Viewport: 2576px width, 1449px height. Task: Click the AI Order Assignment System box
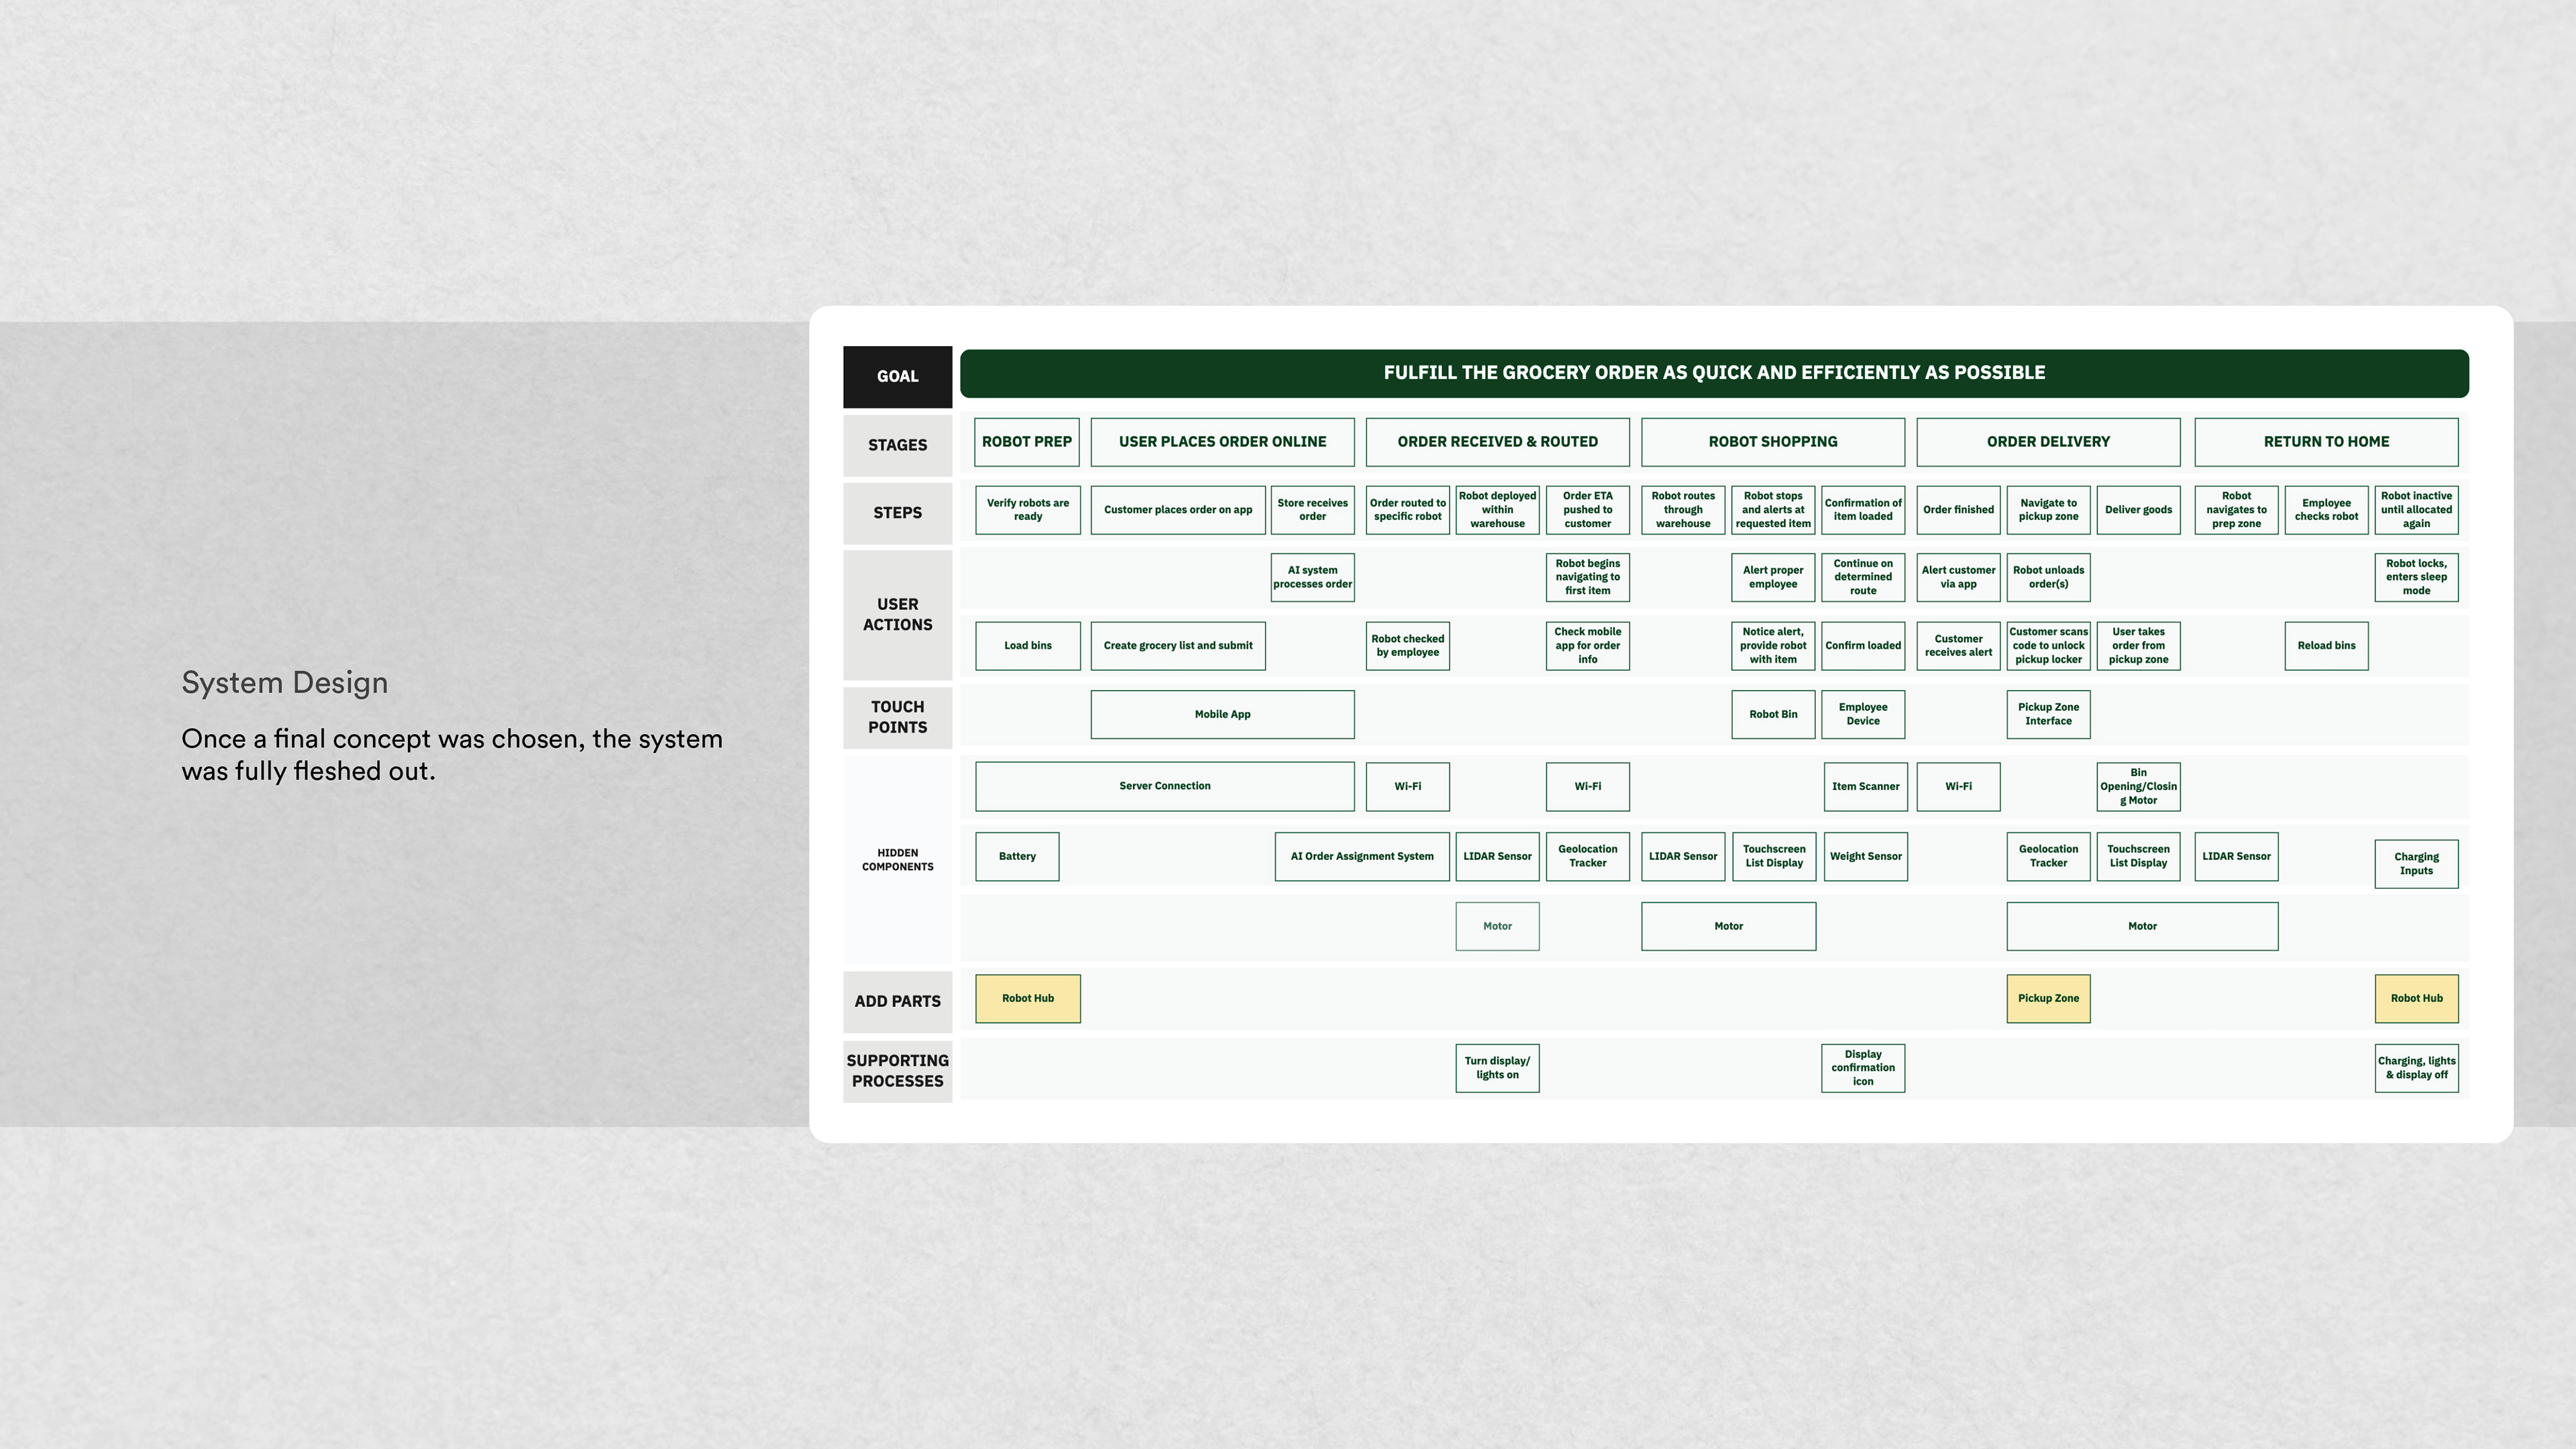point(1361,856)
